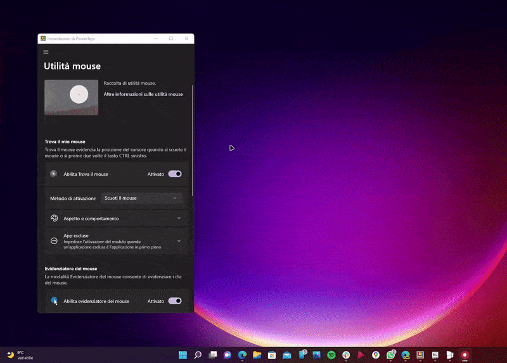Screen dimensions: 507x363
Task: Maximize the PowerToys settings window
Action: [171, 39]
